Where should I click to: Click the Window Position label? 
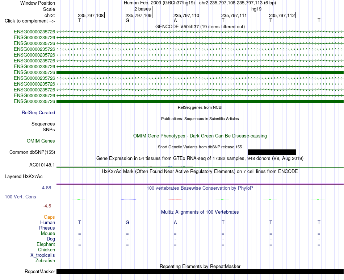click(x=38, y=3)
